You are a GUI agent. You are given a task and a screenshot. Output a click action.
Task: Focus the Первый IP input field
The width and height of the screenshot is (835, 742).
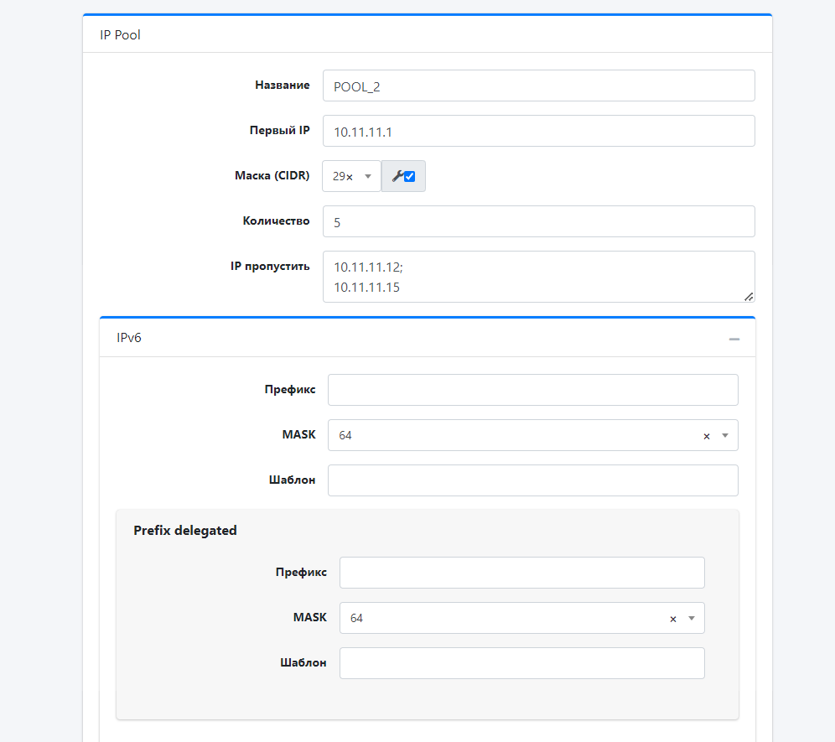point(538,131)
